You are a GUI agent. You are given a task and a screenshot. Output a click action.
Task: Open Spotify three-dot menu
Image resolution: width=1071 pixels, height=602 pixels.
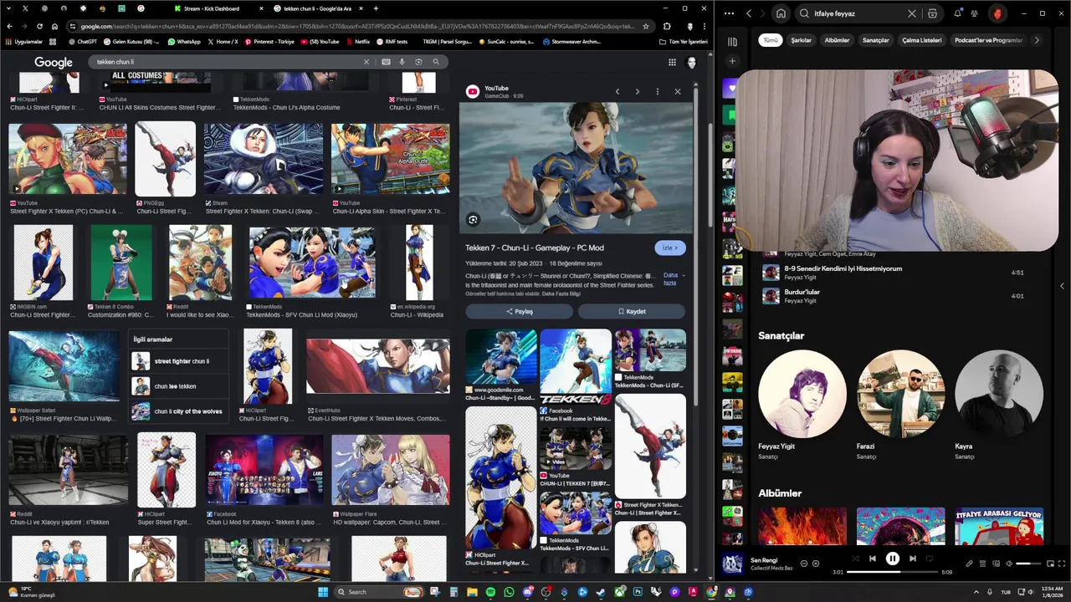tap(729, 13)
